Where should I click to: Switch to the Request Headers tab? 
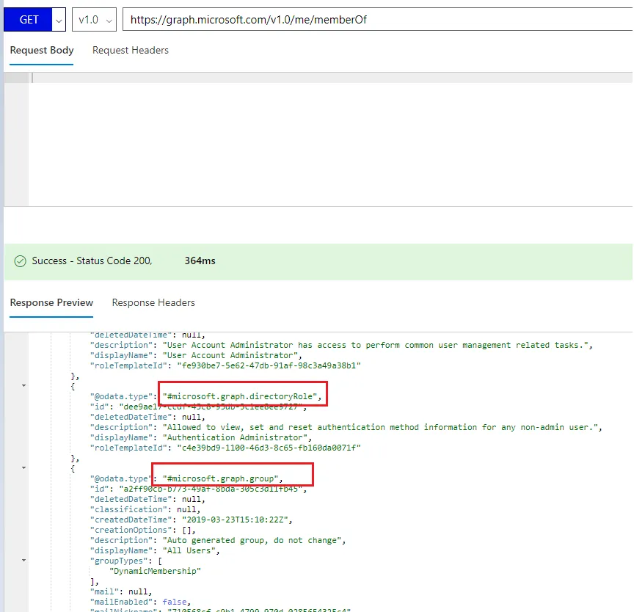pyautogui.click(x=130, y=50)
